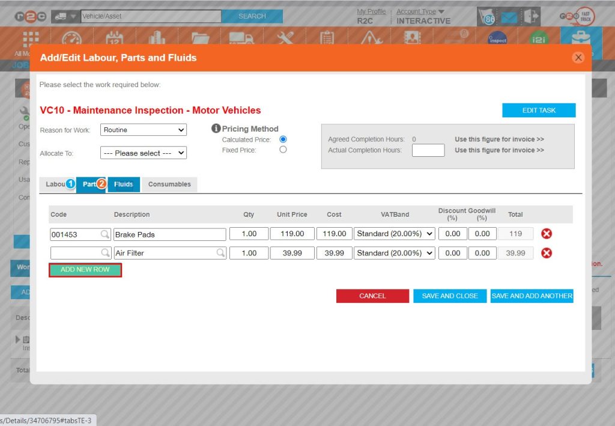Screen dimensions: 615x426
Task: Open the Allocate To dropdown
Action: 143,153
